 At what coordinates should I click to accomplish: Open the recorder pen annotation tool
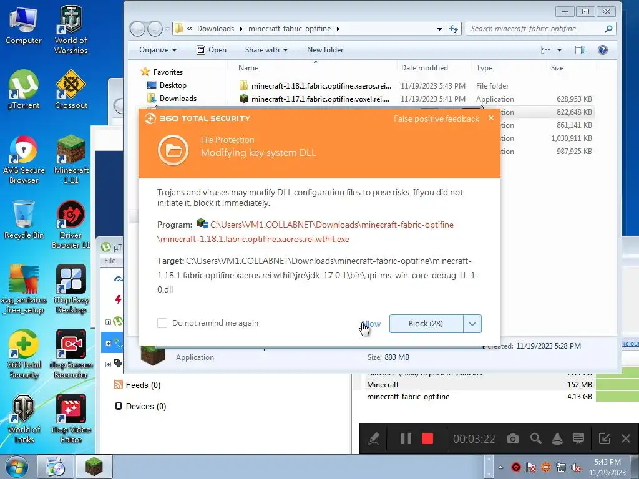(374, 438)
